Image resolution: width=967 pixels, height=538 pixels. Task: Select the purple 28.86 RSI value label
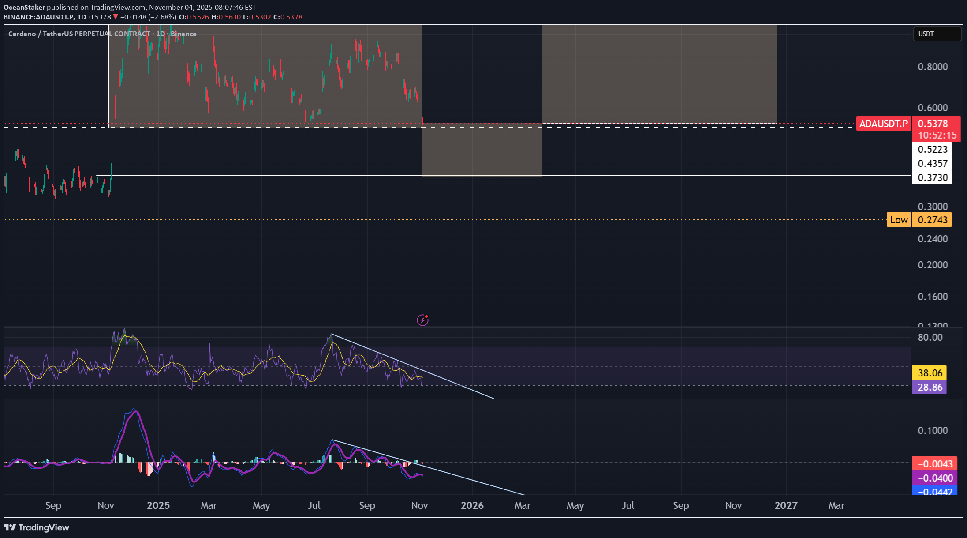(930, 387)
